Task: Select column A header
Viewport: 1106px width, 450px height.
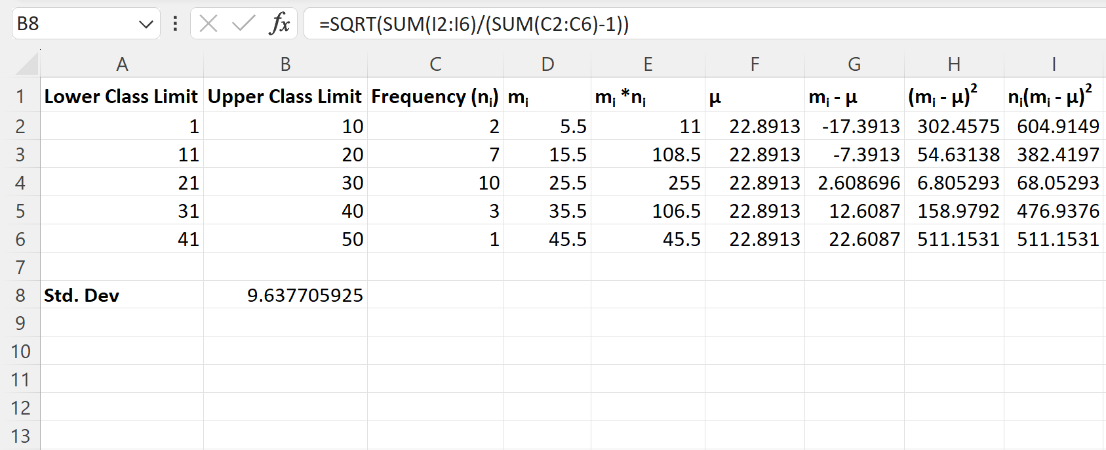Action: pos(122,64)
